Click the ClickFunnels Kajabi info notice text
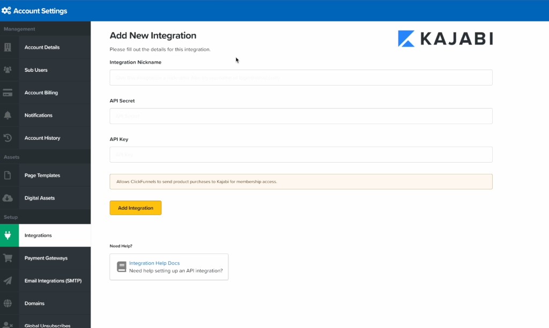This screenshot has height=328, width=549. (197, 181)
